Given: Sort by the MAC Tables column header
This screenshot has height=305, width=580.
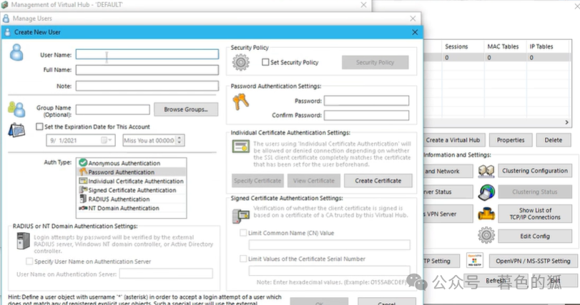Looking at the screenshot, I should click(x=503, y=46).
